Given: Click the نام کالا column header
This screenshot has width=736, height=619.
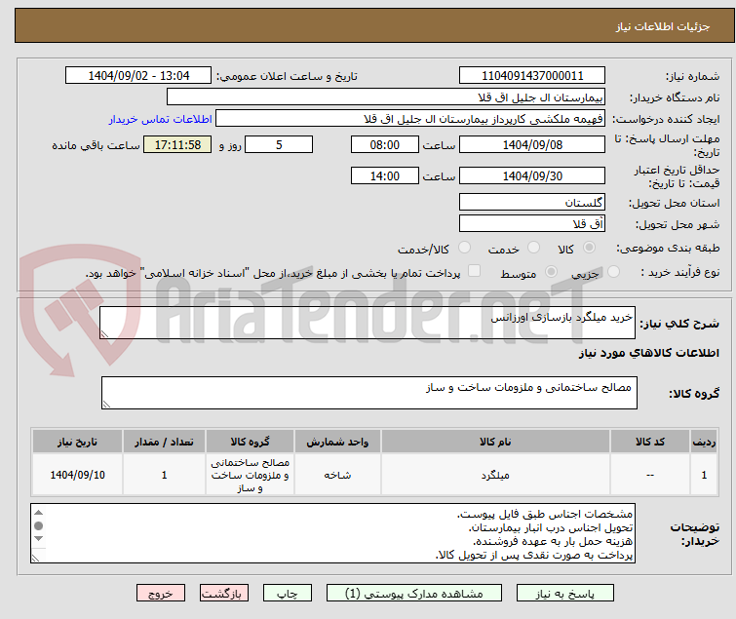Looking at the screenshot, I should tap(495, 442).
